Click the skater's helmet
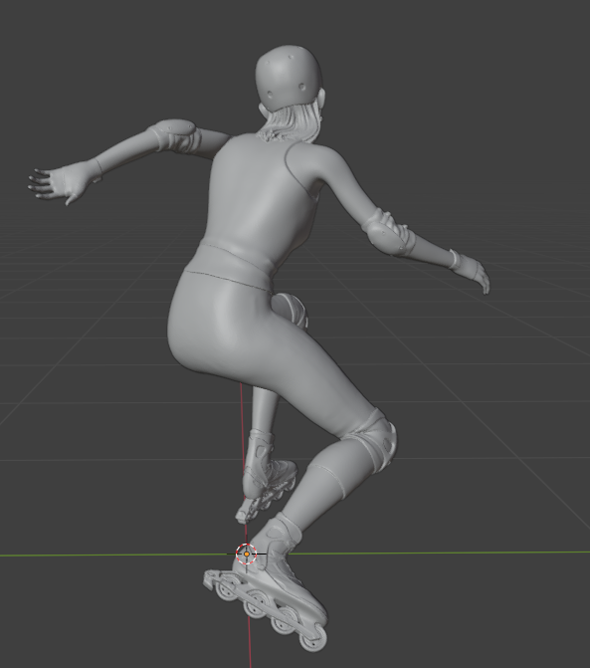590x668 pixels. click(289, 77)
